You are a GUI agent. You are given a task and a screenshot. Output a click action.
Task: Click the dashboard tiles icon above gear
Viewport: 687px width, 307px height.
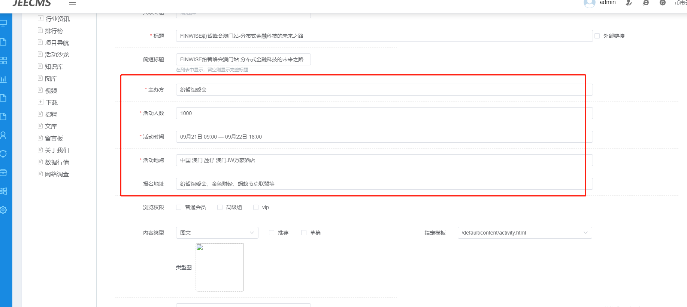(x=3, y=191)
